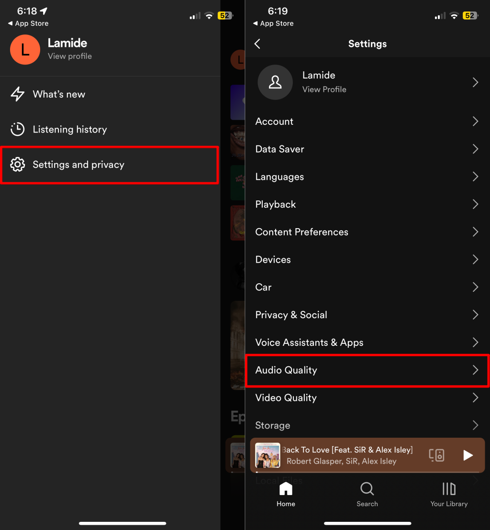The width and height of the screenshot is (490, 530).
Task: Return to App Store in Settings screen
Action: [x=273, y=23]
